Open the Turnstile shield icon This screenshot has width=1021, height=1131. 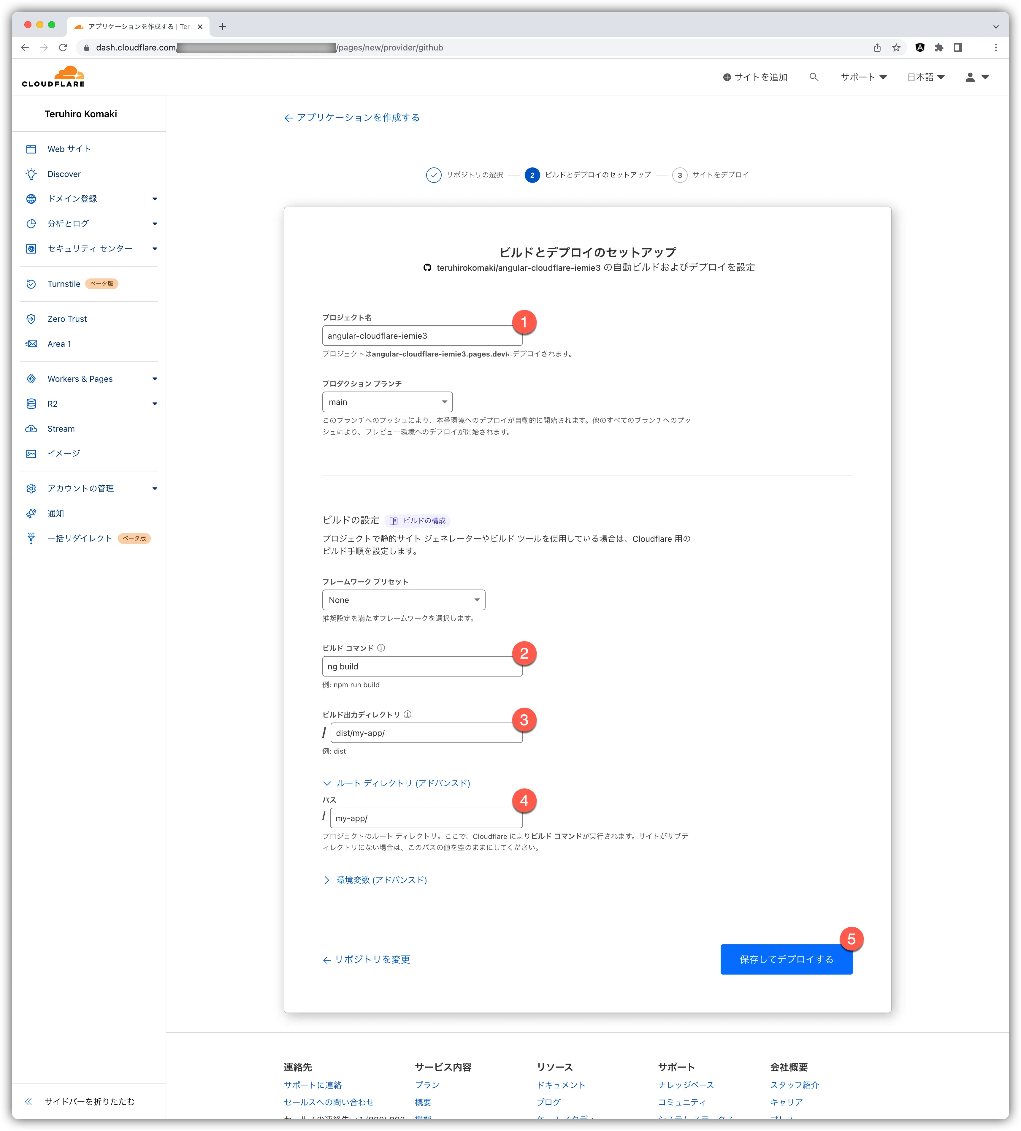31,284
